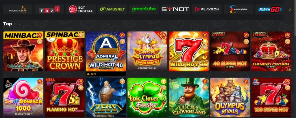Choose the Fazi provider logo
This screenshot has width=296, height=118.
[49, 10]
